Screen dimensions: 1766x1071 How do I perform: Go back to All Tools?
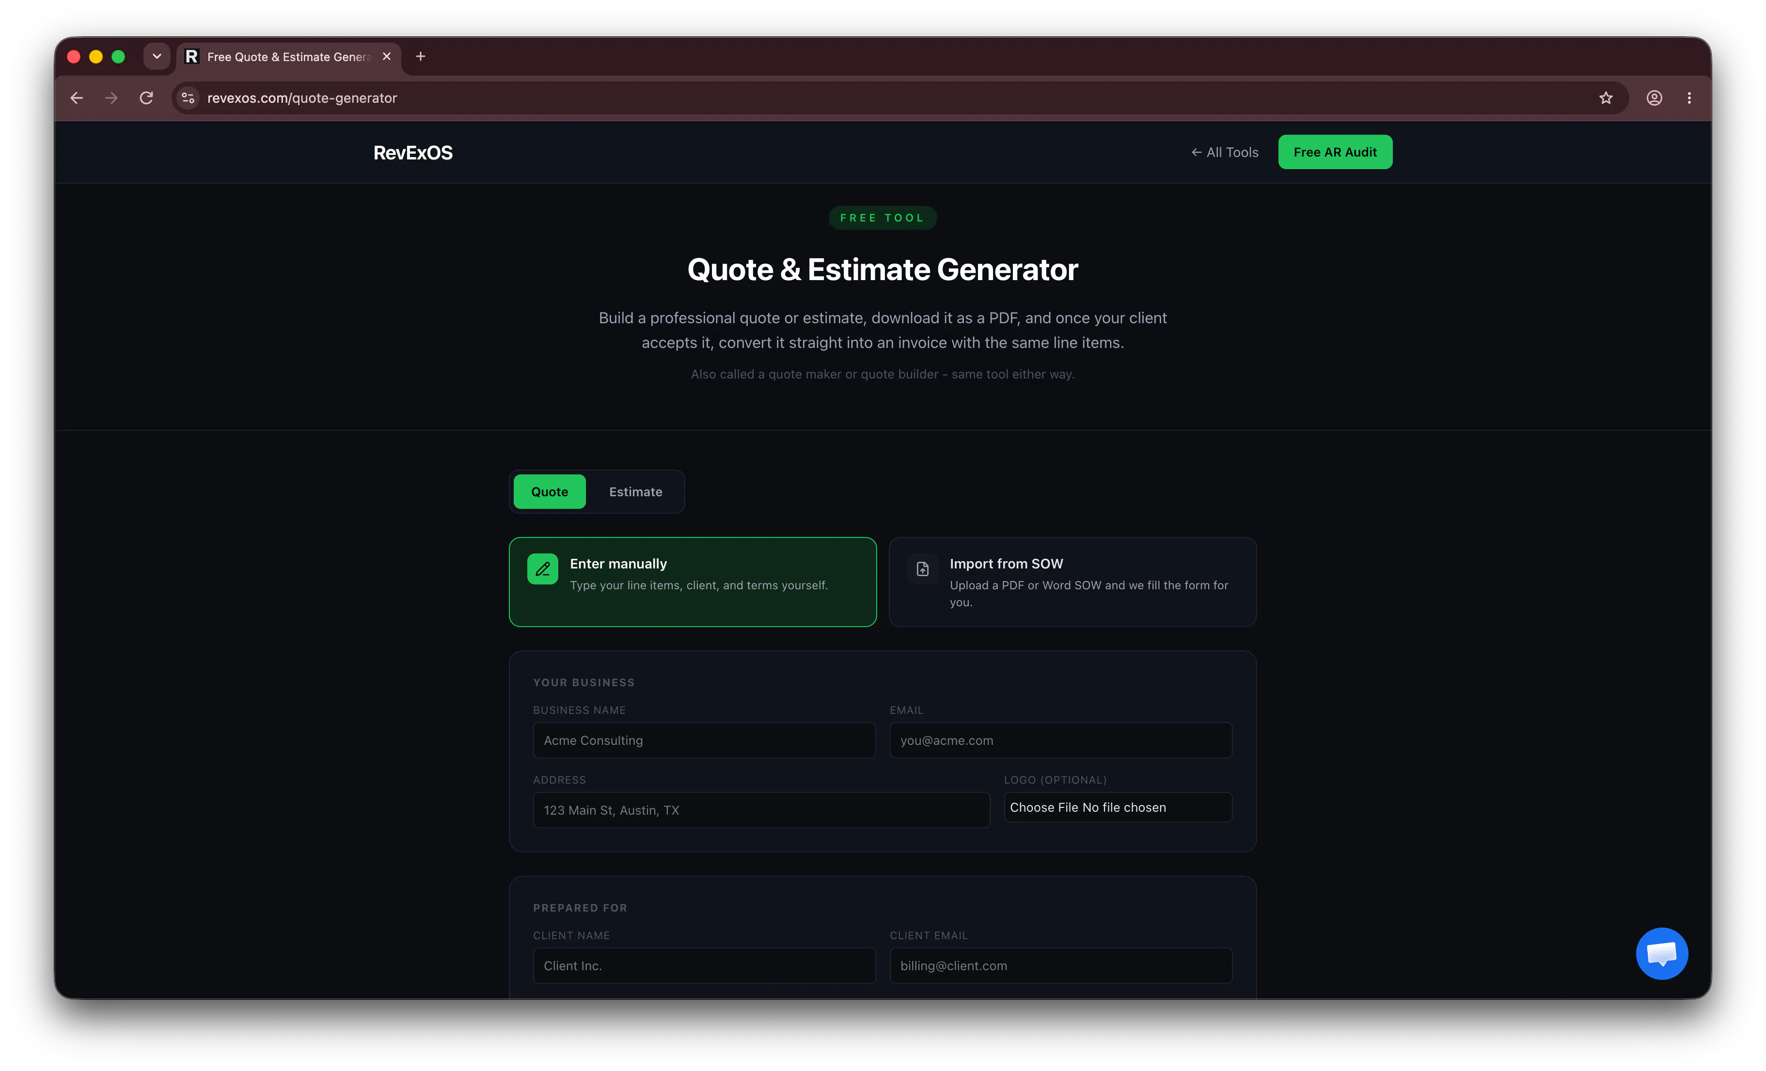pos(1225,153)
